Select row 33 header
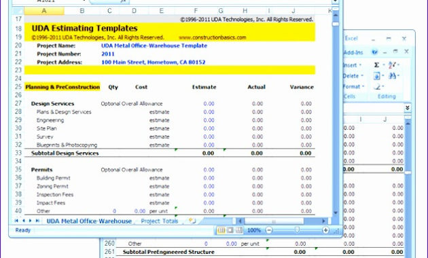 point(18,153)
